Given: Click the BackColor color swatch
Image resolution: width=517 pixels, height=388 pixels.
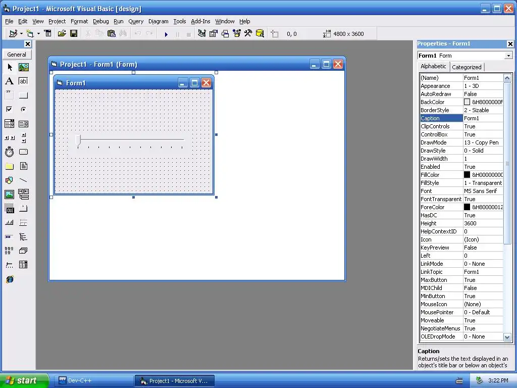Looking at the screenshot, I should point(467,102).
